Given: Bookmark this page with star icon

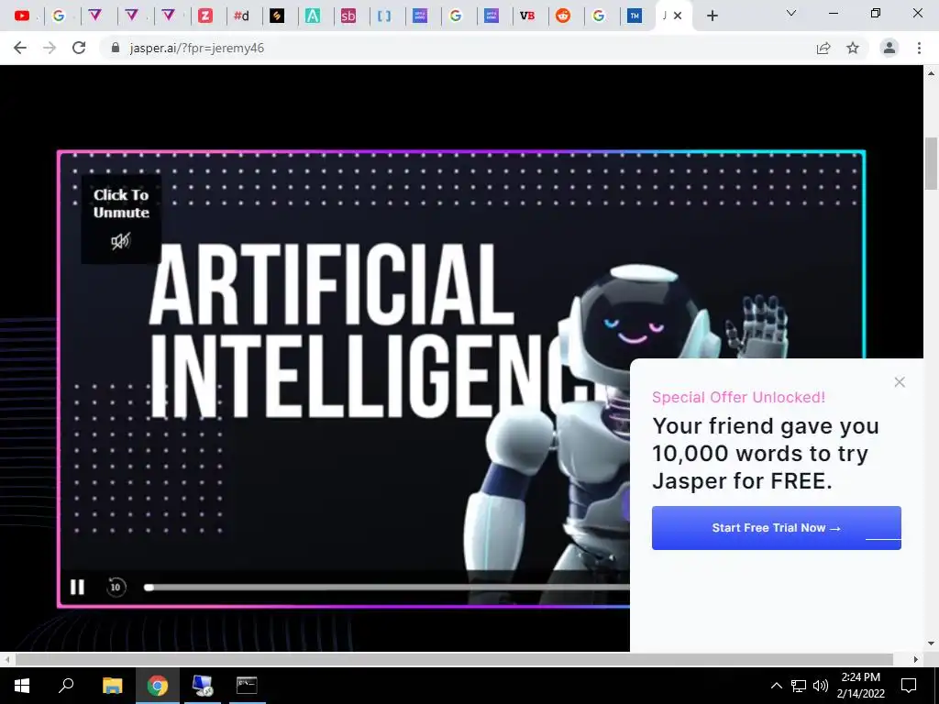Looking at the screenshot, I should pyautogui.click(x=853, y=48).
